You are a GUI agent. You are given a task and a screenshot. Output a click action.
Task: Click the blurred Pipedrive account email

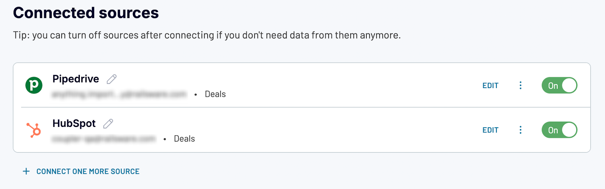[119, 94]
